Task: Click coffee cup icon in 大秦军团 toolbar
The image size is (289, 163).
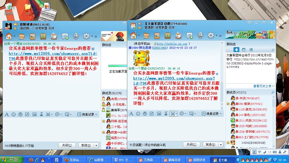Action: point(178,35)
